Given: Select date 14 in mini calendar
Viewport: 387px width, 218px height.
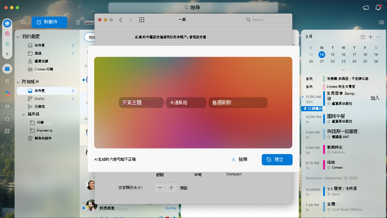Looking at the screenshot, I should pos(322,54).
